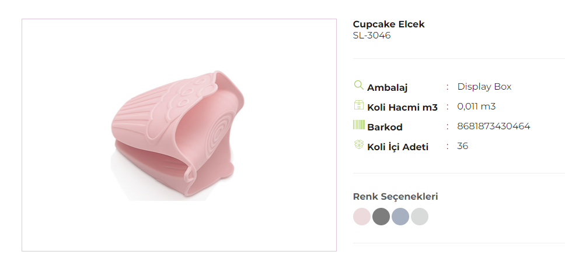Click the barcode icon beside Barkod

pos(359,125)
